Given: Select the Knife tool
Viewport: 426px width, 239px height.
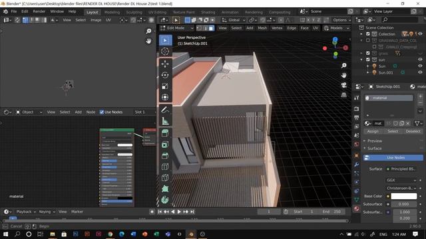Looking at the screenshot, I should (165, 178).
